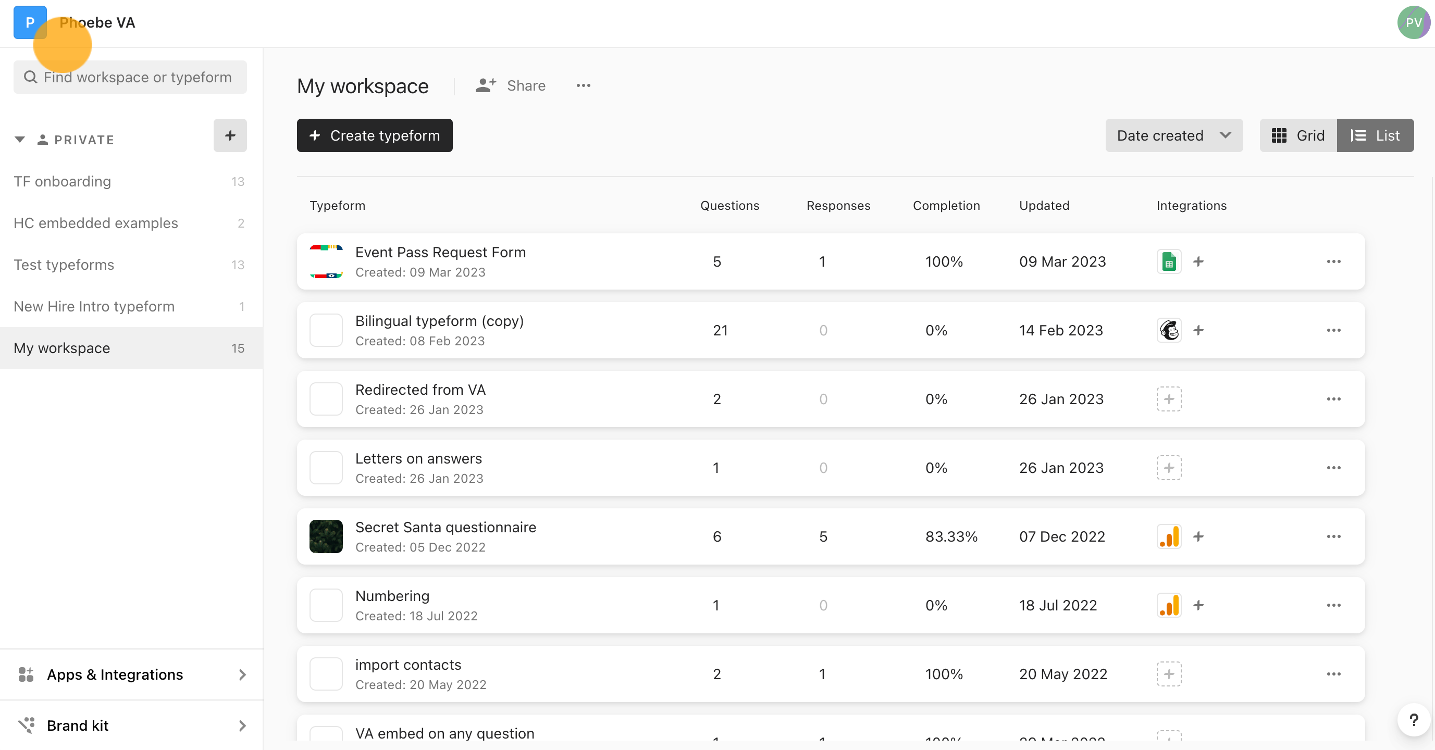Open options menu for import contacts
This screenshot has width=1435, height=750.
pyautogui.click(x=1333, y=674)
